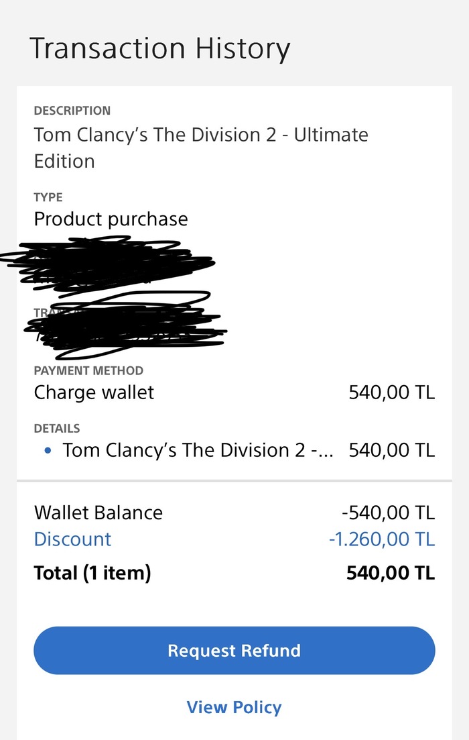Screen dimensions: 469x740
Task: Select the Charge wallet 540,00 TL amount
Action: coord(392,392)
